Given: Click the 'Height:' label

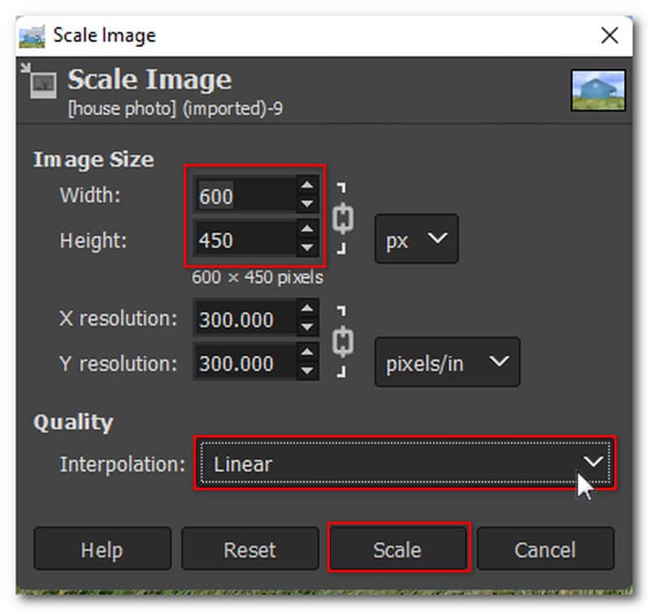Looking at the screenshot, I should [x=93, y=240].
